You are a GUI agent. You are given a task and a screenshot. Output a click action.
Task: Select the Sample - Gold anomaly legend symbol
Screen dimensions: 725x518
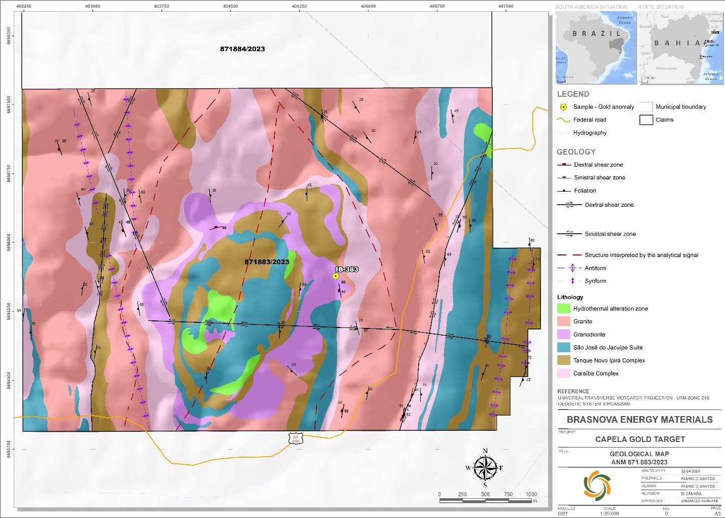tap(563, 107)
